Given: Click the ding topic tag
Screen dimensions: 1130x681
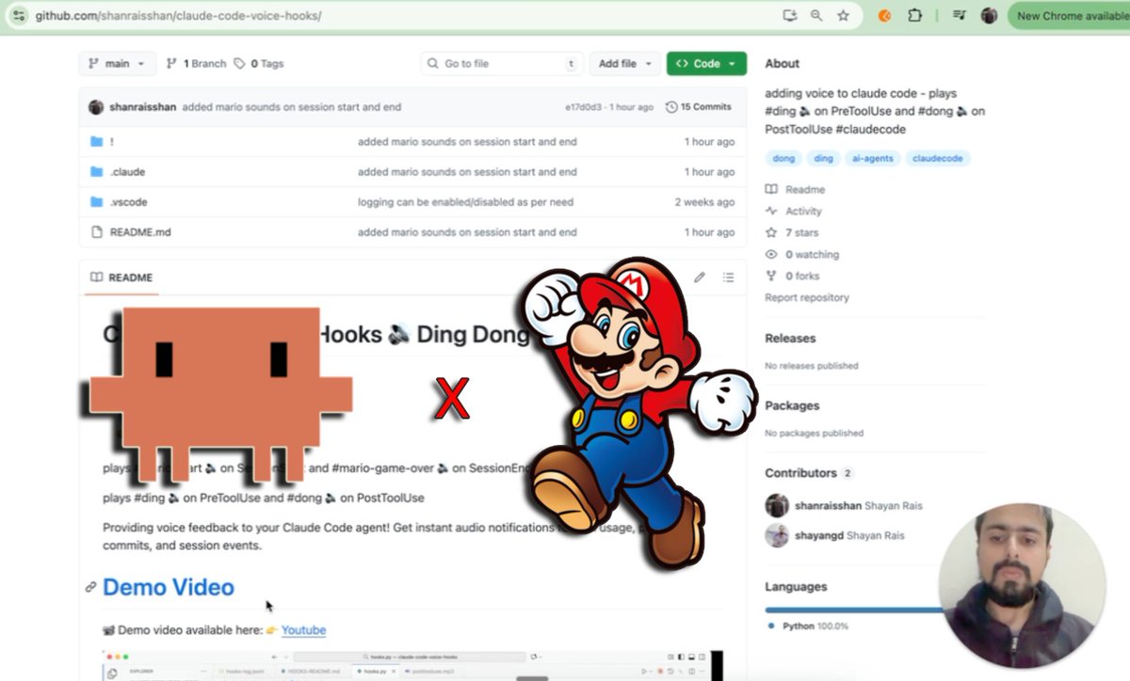Looking at the screenshot, I should pyautogui.click(x=823, y=159).
